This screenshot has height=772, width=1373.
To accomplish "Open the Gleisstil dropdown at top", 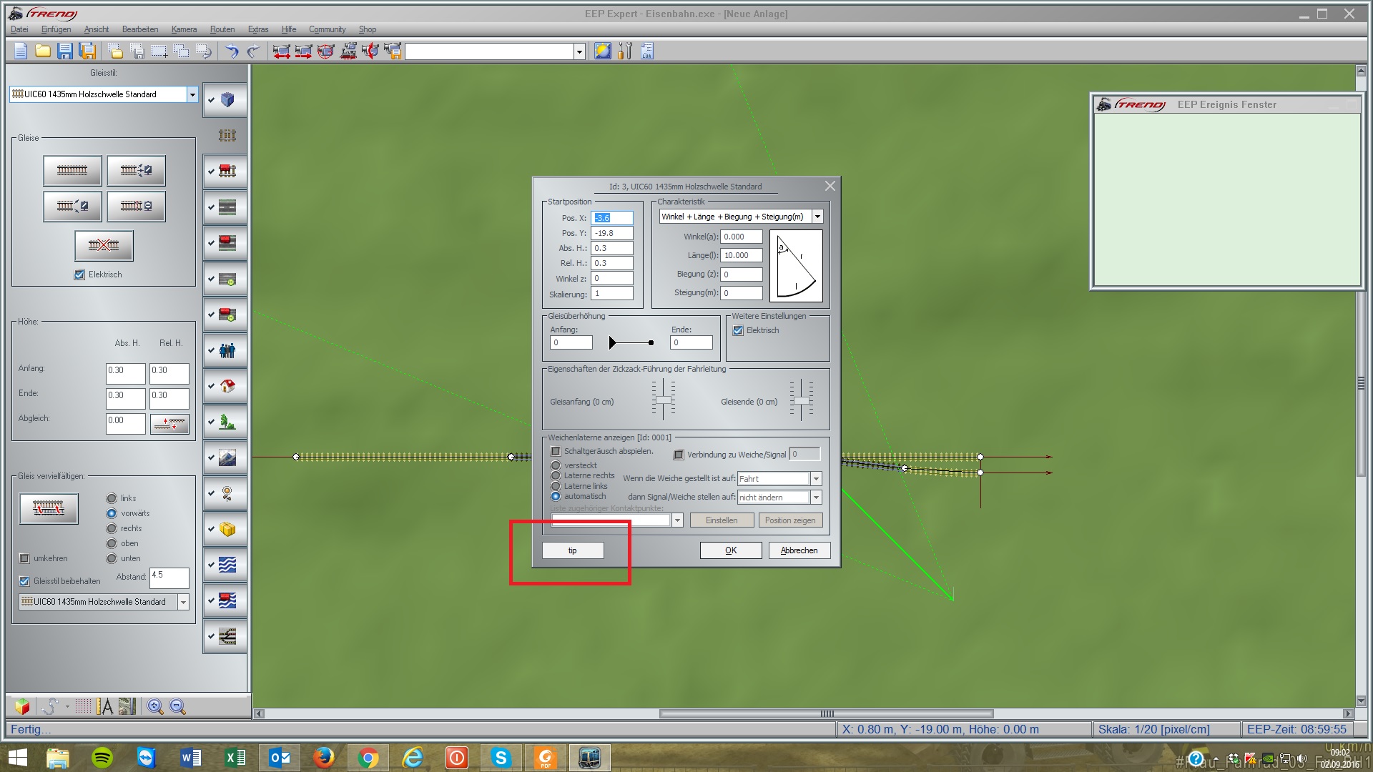I will (192, 94).
